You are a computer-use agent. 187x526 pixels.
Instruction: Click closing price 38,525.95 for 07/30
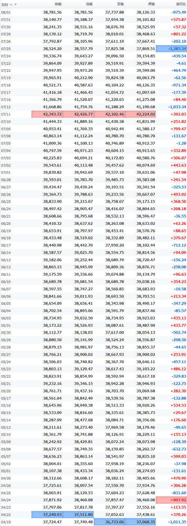point(145,27)
